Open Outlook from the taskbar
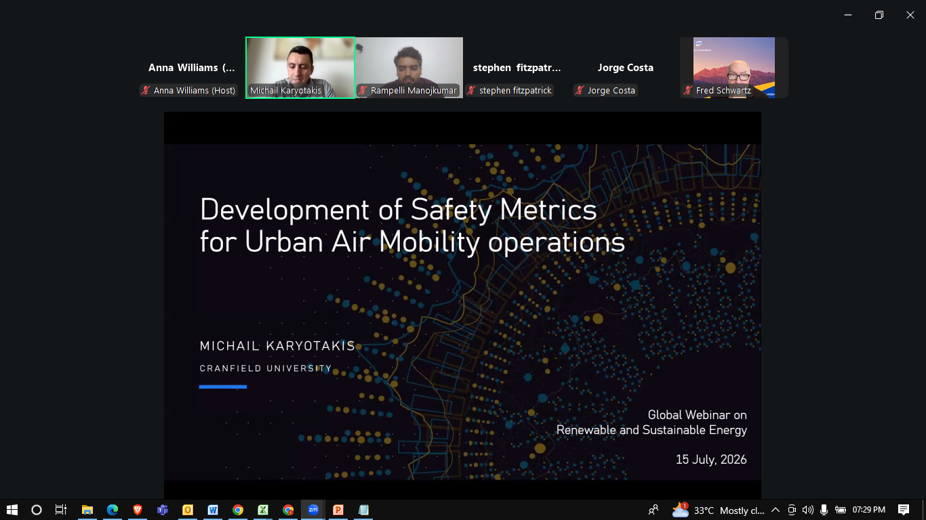This screenshot has height=520, width=926. pyautogui.click(x=188, y=510)
